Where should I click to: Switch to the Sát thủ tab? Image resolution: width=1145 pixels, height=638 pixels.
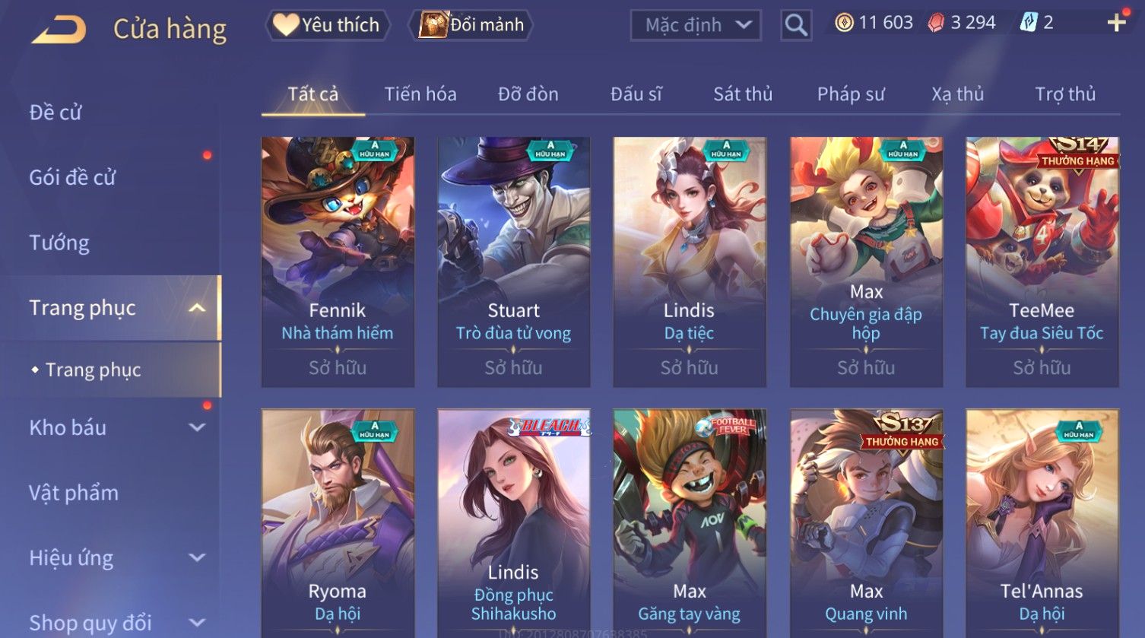coord(742,94)
